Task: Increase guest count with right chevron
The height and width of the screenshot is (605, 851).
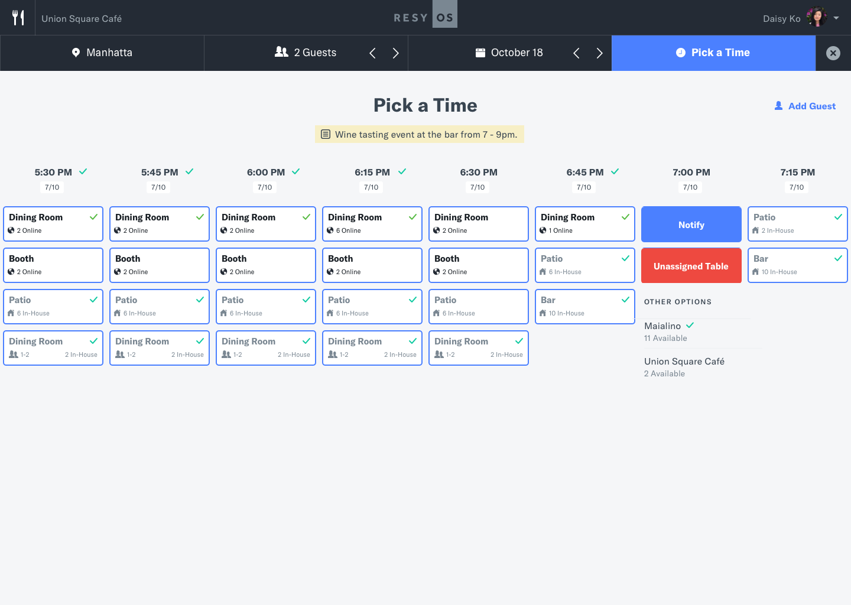Action: (396, 53)
